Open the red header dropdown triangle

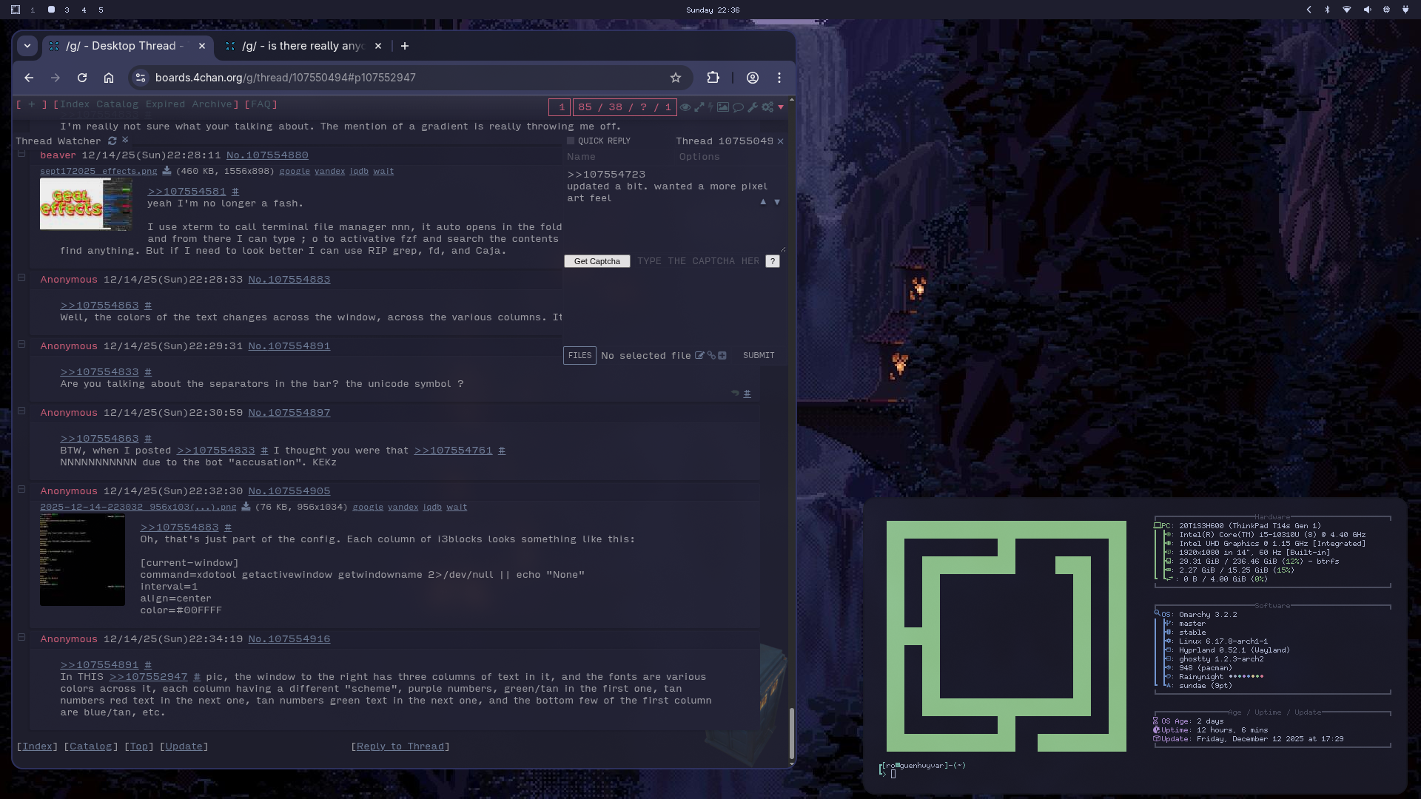pos(780,107)
